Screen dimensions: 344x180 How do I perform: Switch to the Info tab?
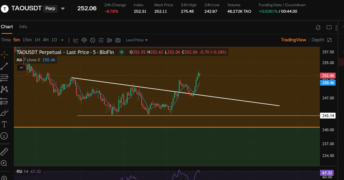pyautogui.click(x=23, y=27)
